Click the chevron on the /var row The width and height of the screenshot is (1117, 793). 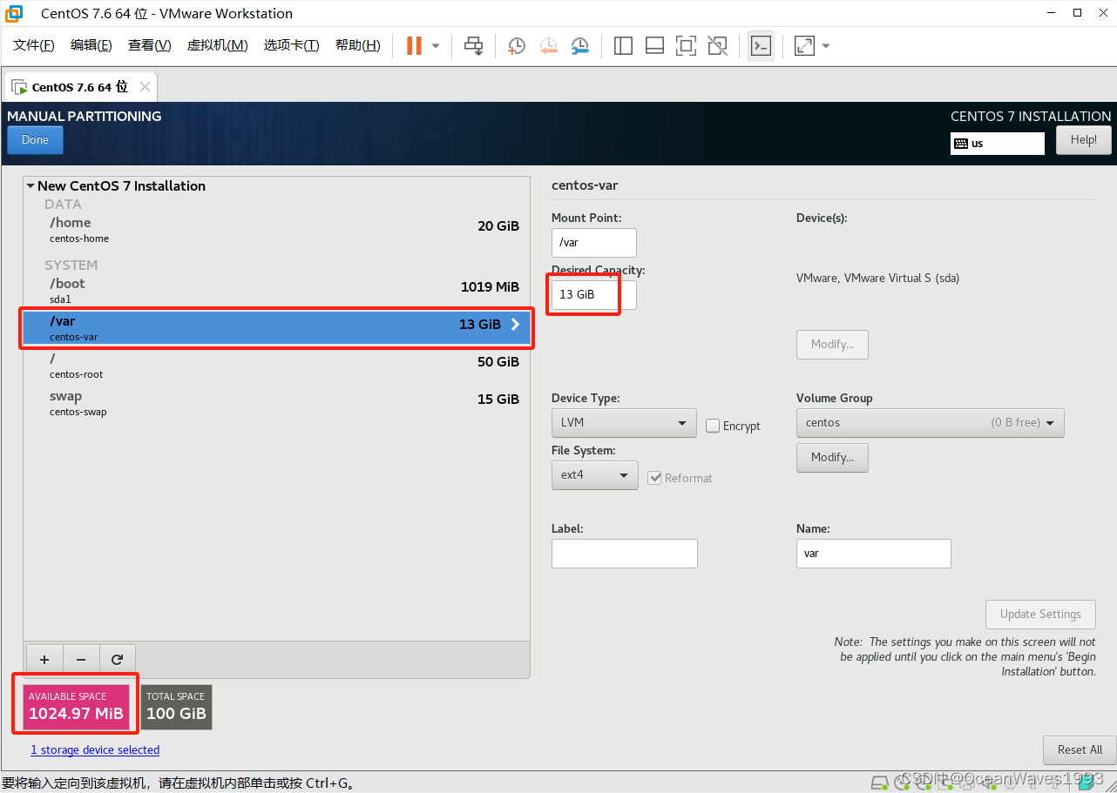[515, 324]
